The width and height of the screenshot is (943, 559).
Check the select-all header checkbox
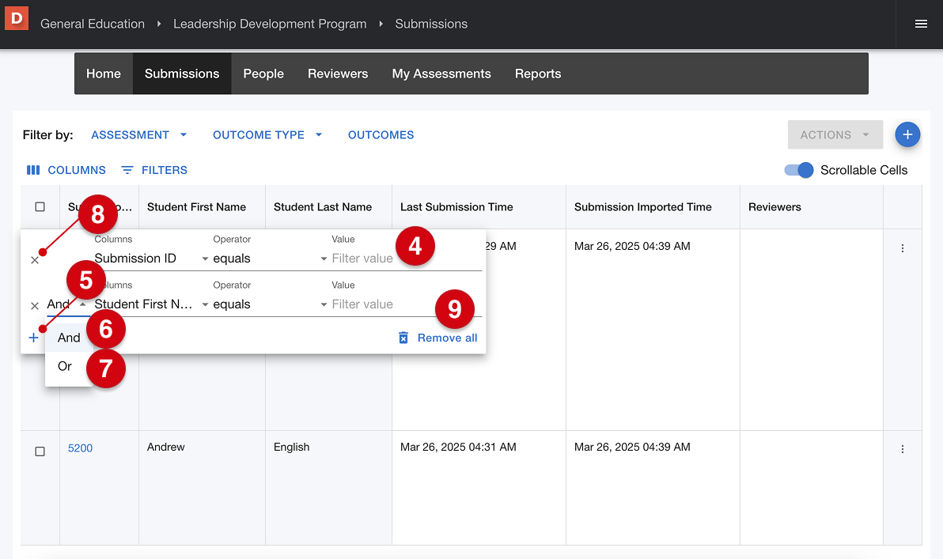(40, 207)
